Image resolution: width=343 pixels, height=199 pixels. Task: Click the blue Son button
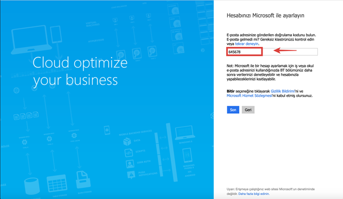pyautogui.click(x=233, y=110)
